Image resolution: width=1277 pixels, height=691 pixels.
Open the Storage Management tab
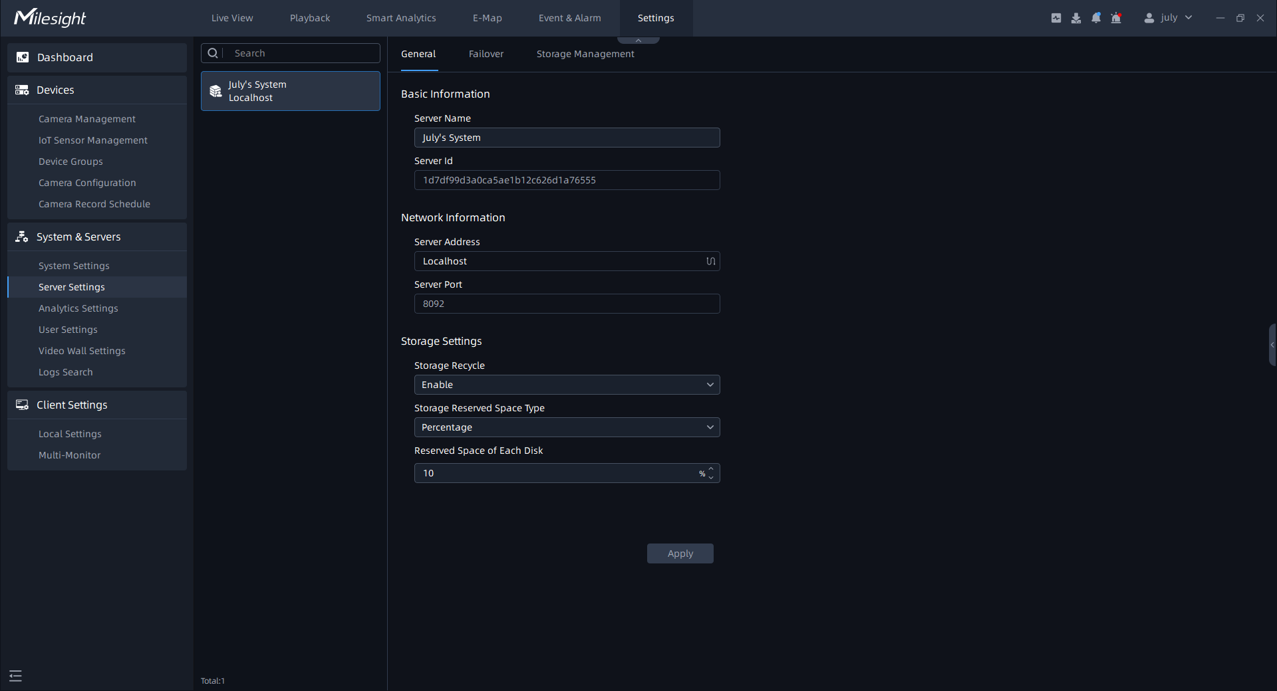coord(585,54)
